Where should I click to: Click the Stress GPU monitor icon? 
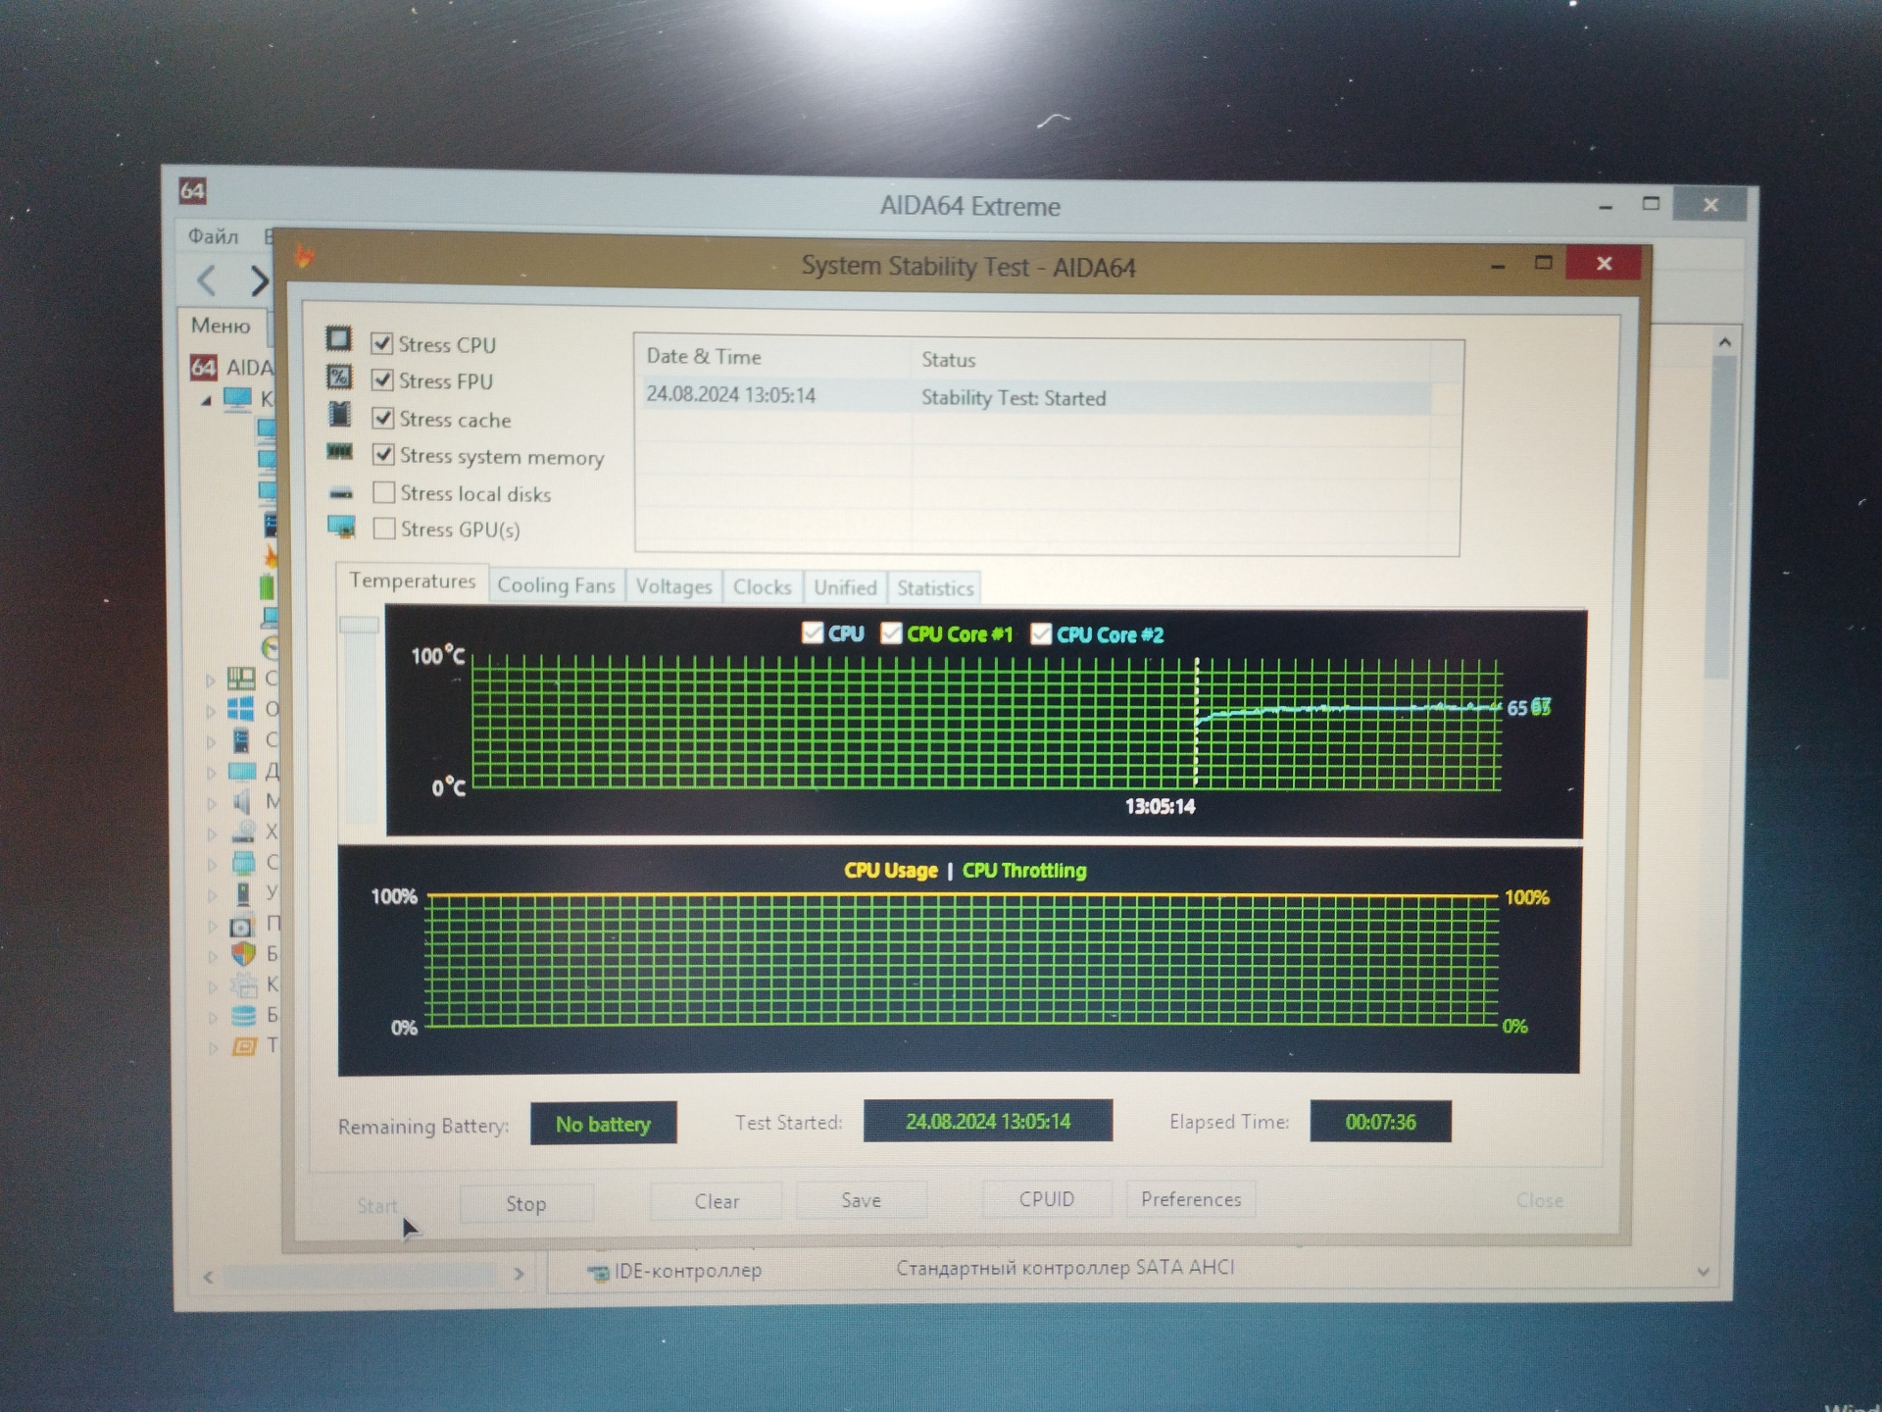point(341,528)
